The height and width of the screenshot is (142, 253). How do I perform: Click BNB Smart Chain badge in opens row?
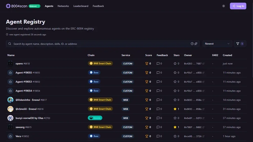100,63
